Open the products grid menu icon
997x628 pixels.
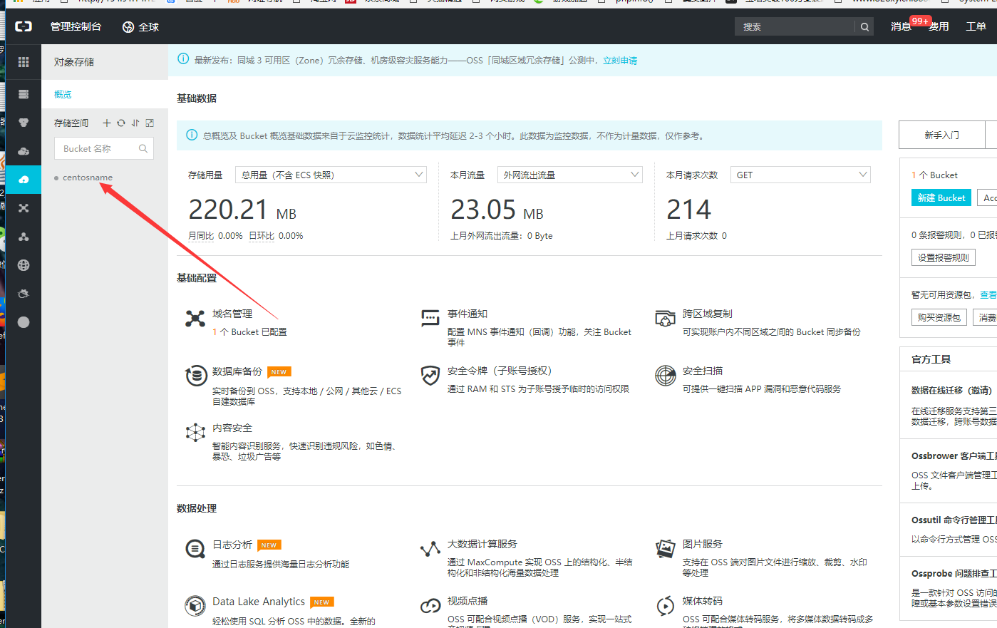pyautogui.click(x=24, y=62)
